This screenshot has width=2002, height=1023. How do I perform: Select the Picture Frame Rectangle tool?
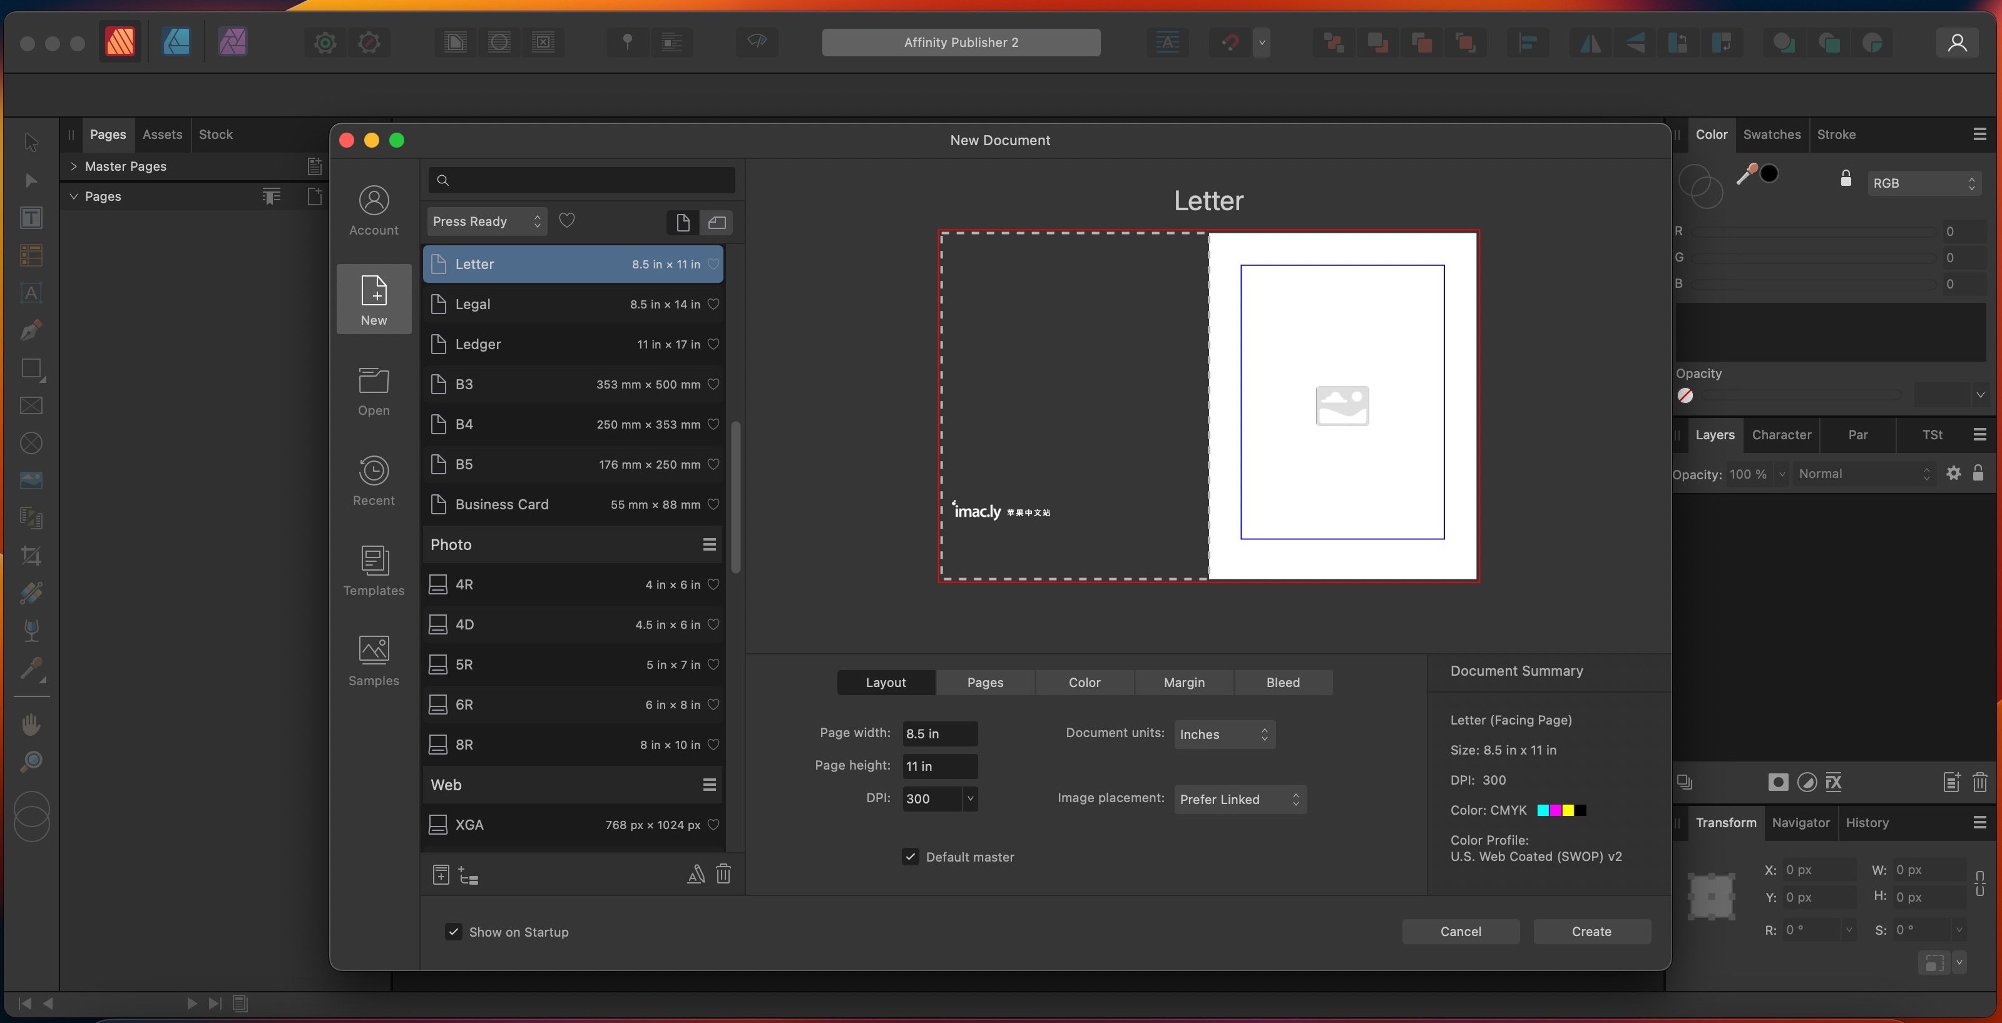click(x=31, y=405)
